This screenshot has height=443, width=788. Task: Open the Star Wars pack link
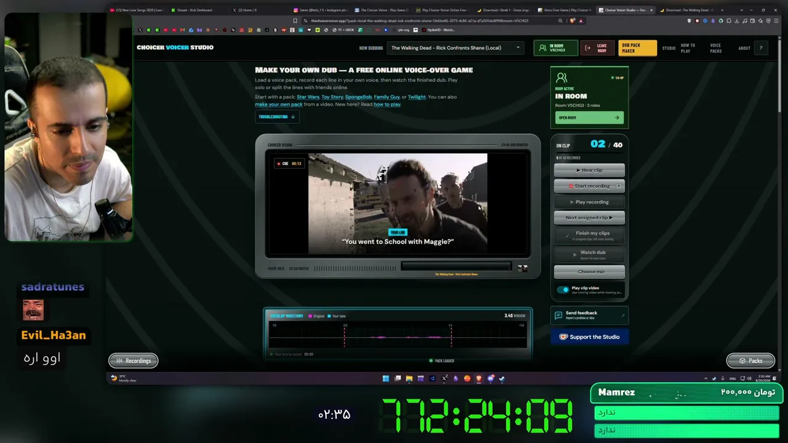(x=308, y=97)
